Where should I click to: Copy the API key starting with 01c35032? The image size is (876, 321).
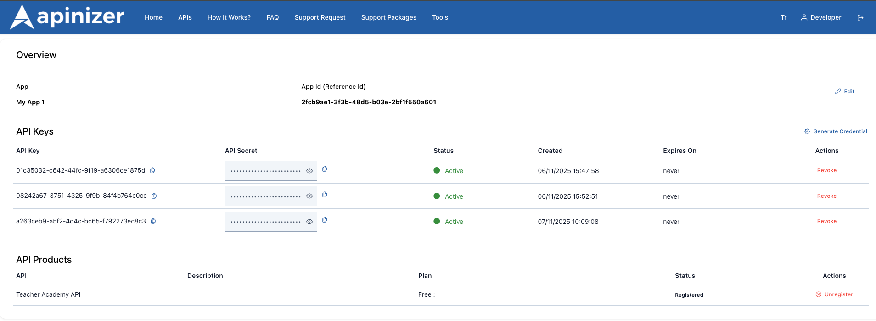(x=152, y=170)
